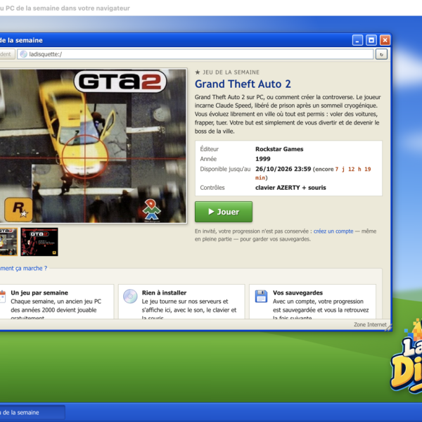
Task: Click the date 26/10/2026 23:59
Action: [x=283, y=169]
